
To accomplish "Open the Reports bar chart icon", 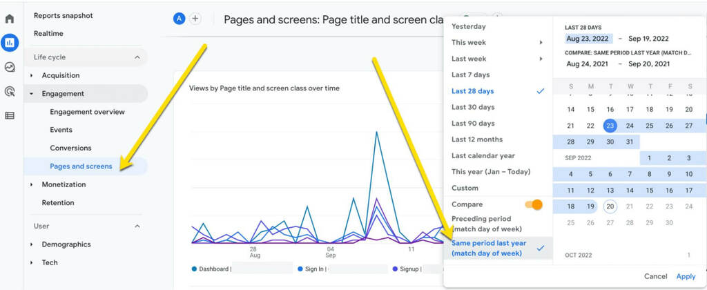I will coord(10,43).
